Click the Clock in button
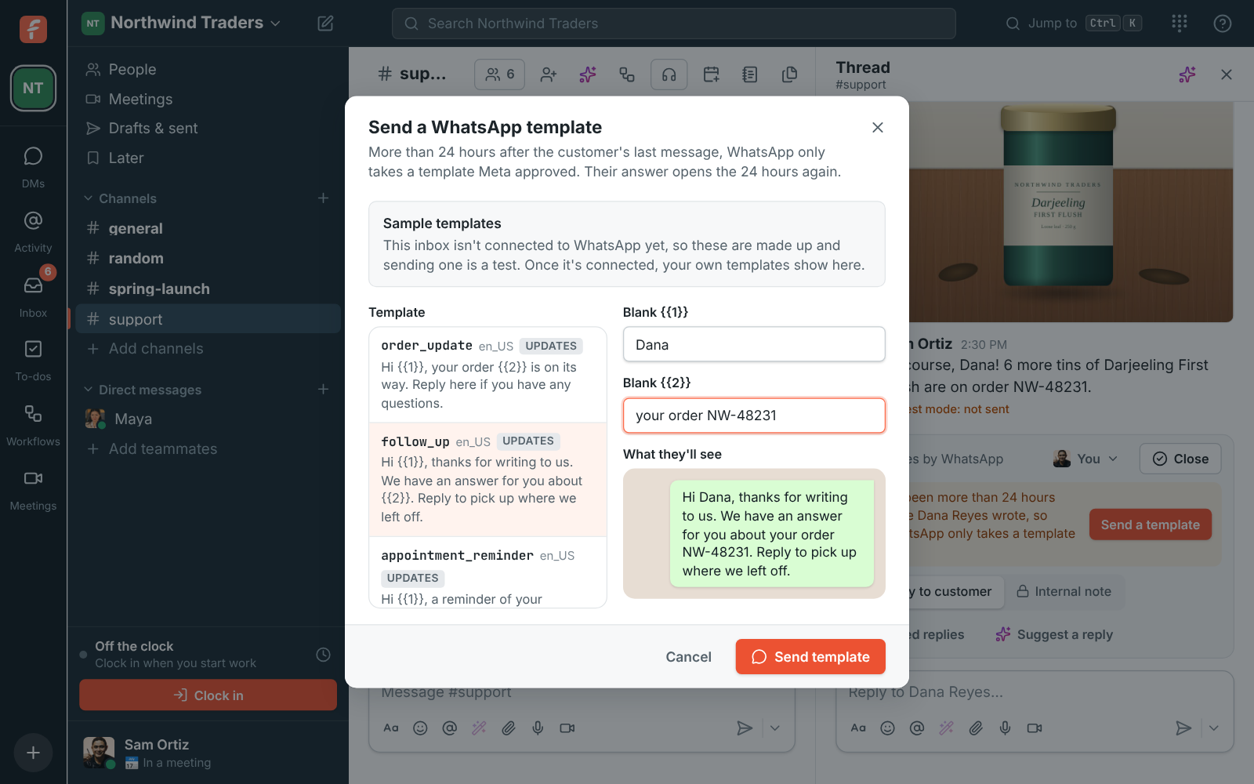 point(208,695)
